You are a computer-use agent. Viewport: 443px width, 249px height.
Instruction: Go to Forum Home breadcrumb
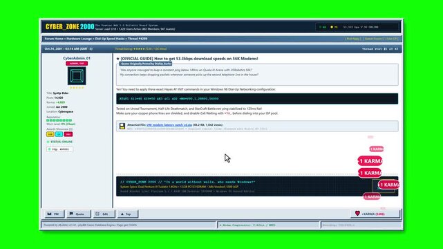(54, 39)
